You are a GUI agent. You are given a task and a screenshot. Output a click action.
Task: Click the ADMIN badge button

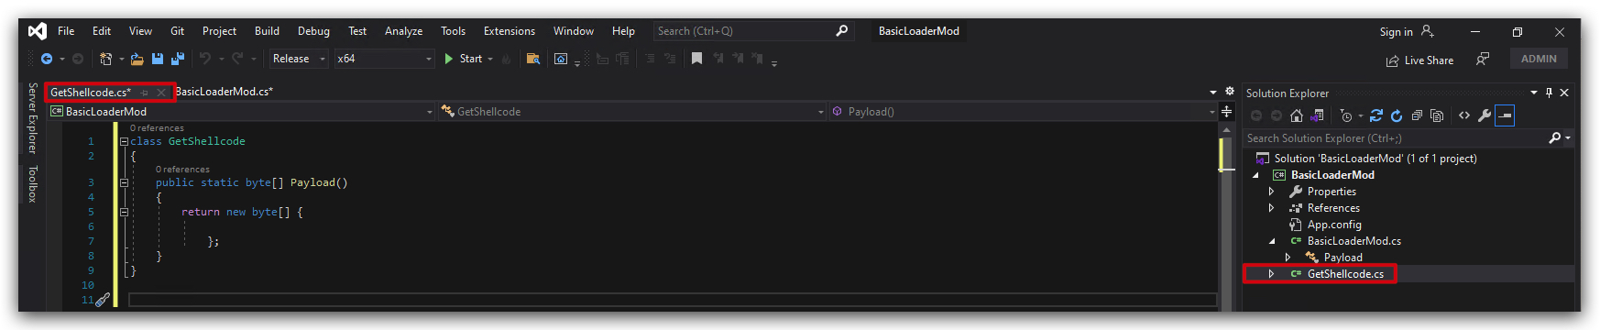coord(1539,59)
